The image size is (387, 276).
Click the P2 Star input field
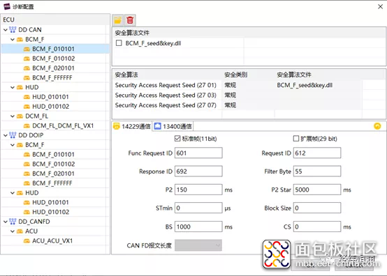(x=317, y=190)
